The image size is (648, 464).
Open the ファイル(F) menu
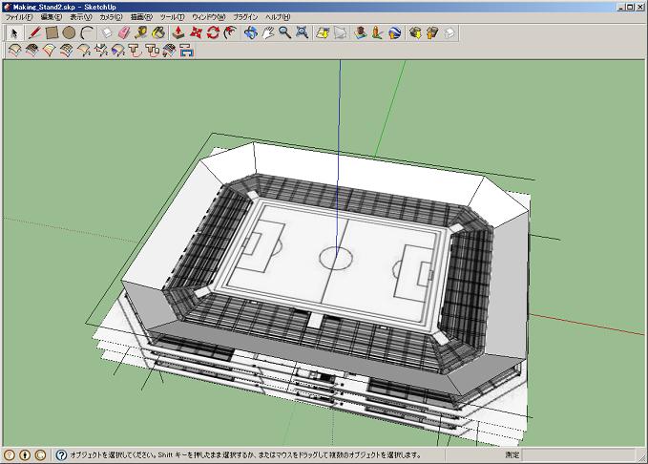[19, 17]
